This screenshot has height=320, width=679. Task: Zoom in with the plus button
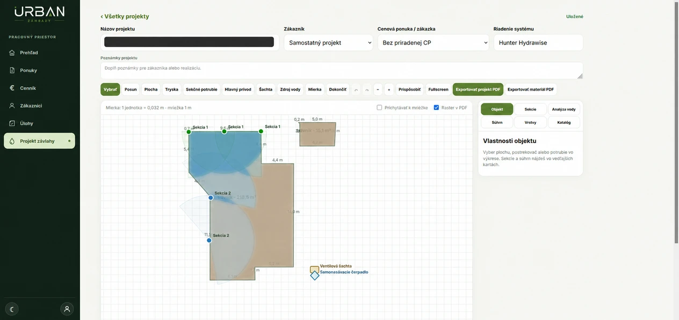(389, 90)
